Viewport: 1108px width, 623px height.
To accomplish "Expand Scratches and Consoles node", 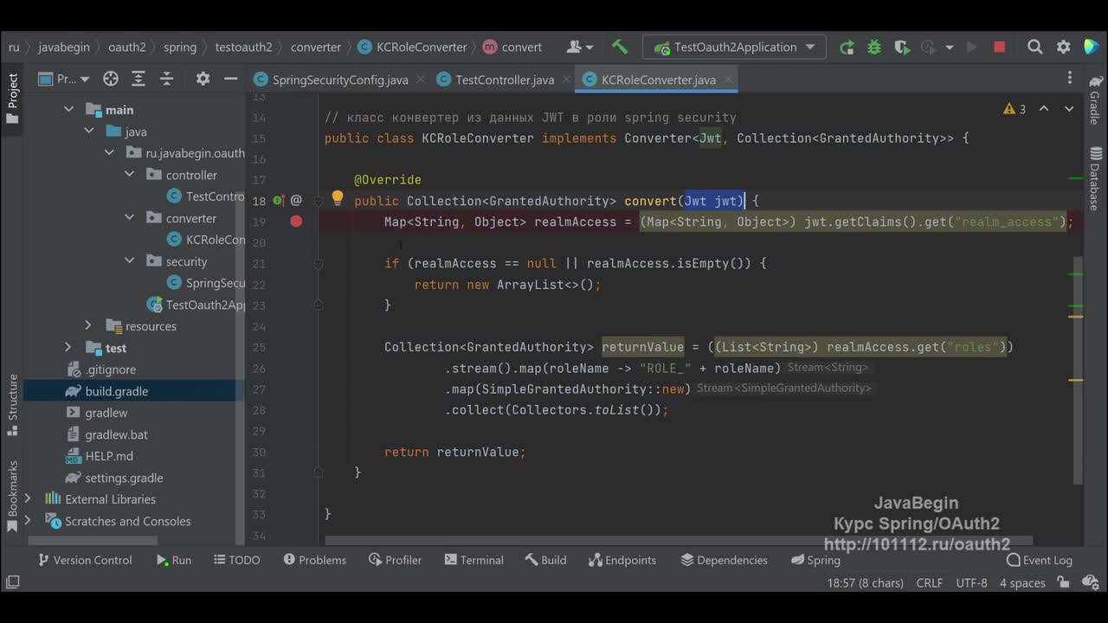I will (x=28, y=520).
